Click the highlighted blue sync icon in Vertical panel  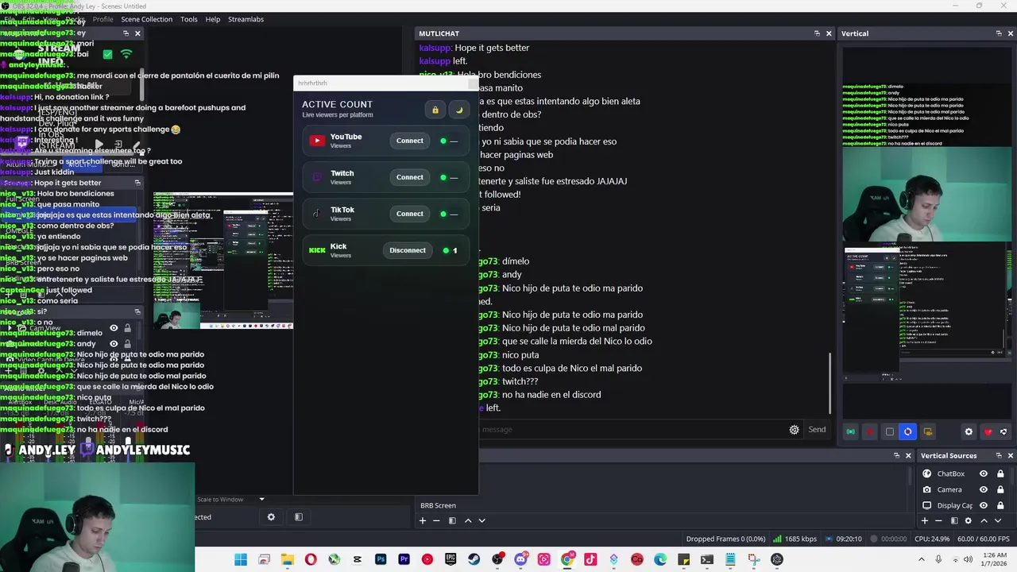[907, 431]
